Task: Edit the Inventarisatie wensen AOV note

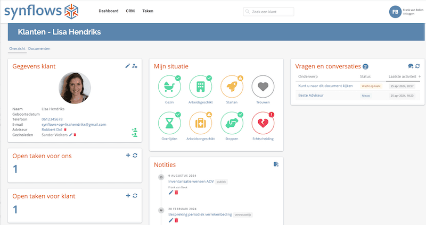Action: [171, 193]
